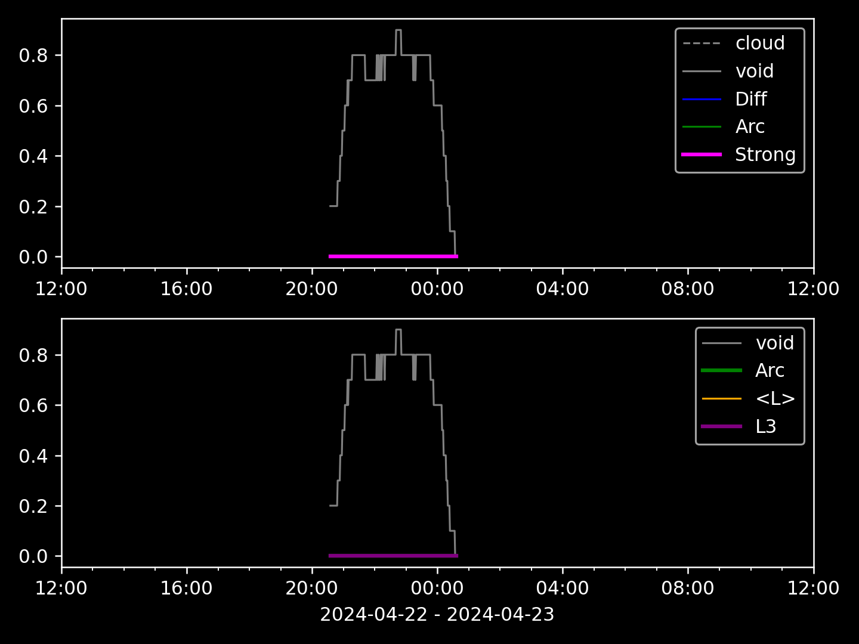Click the 'Arc' legend label in bottom plot
This screenshot has width=859, height=644.
tap(770, 370)
